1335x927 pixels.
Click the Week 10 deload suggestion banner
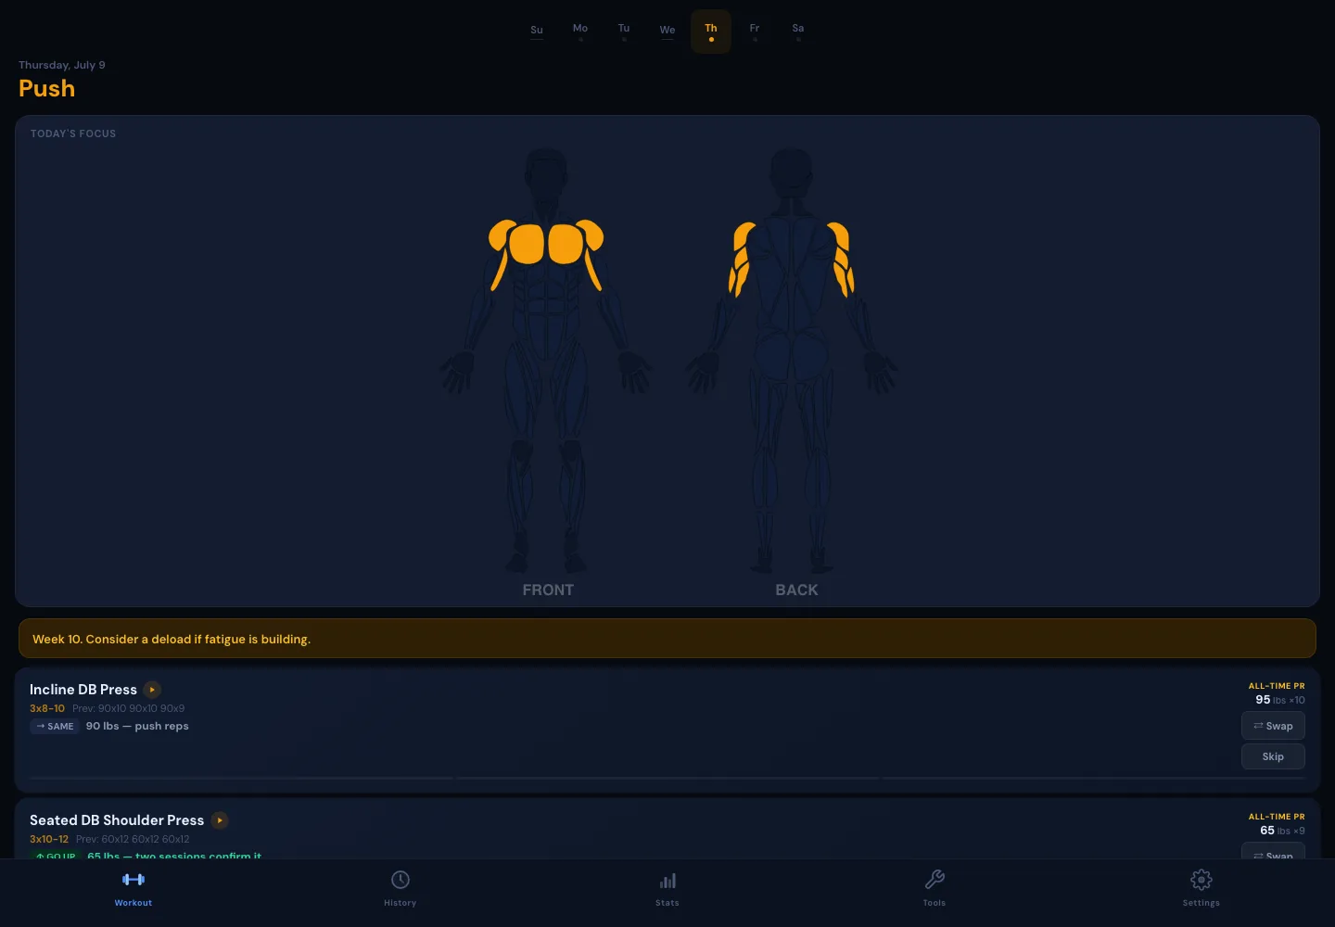[667, 639]
